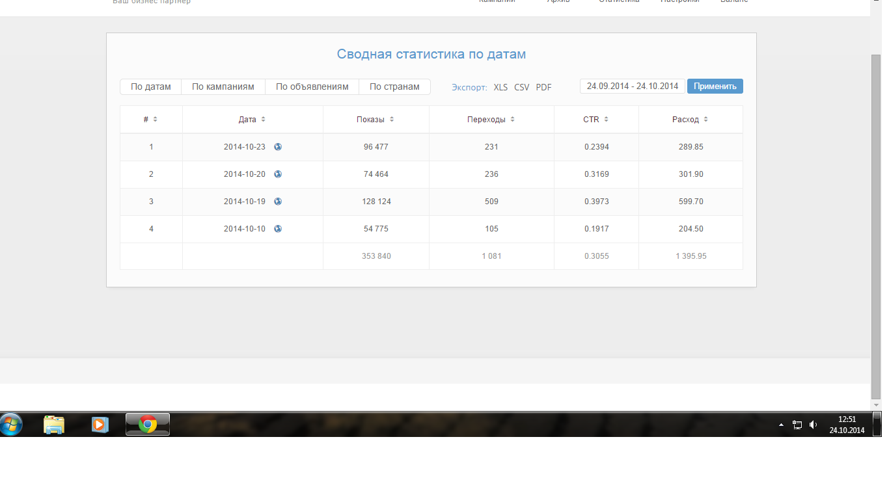Click the date cell 2014-10-23
Screen dimensions: 889x502
pyautogui.click(x=245, y=147)
